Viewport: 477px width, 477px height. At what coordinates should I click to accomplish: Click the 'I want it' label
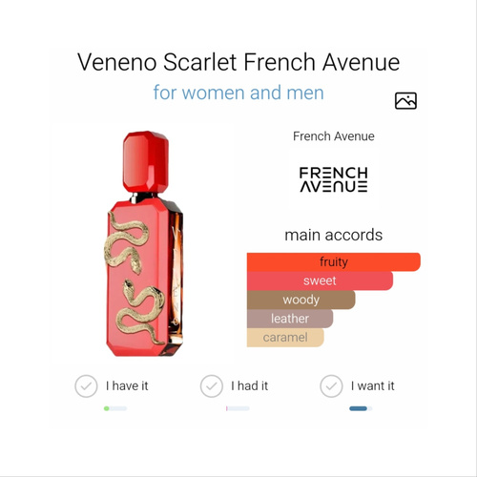(x=373, y=386)
